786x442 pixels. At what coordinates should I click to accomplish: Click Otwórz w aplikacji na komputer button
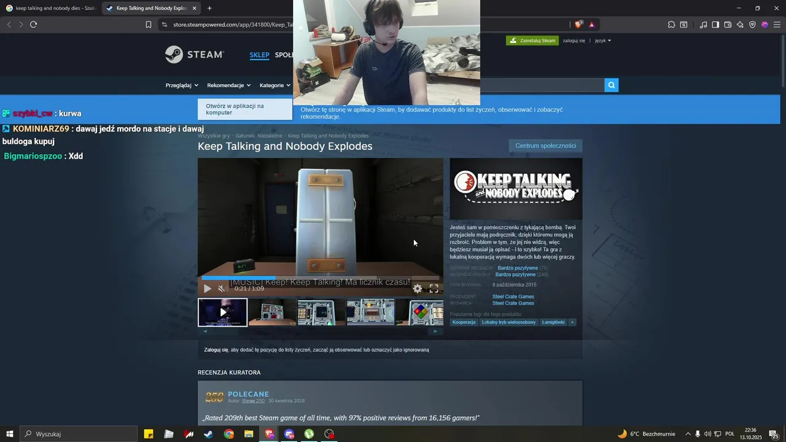point(245,109)
